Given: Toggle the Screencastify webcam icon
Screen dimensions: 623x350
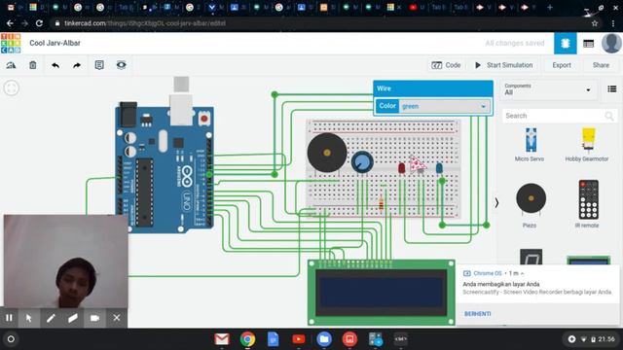Looking at the screenshot, I should point(94,318).
